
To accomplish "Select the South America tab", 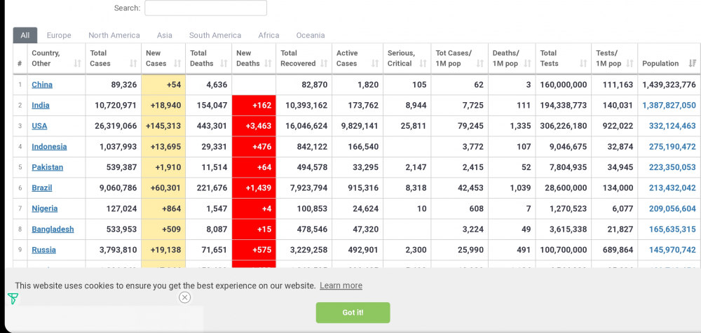I will [215, 36].
